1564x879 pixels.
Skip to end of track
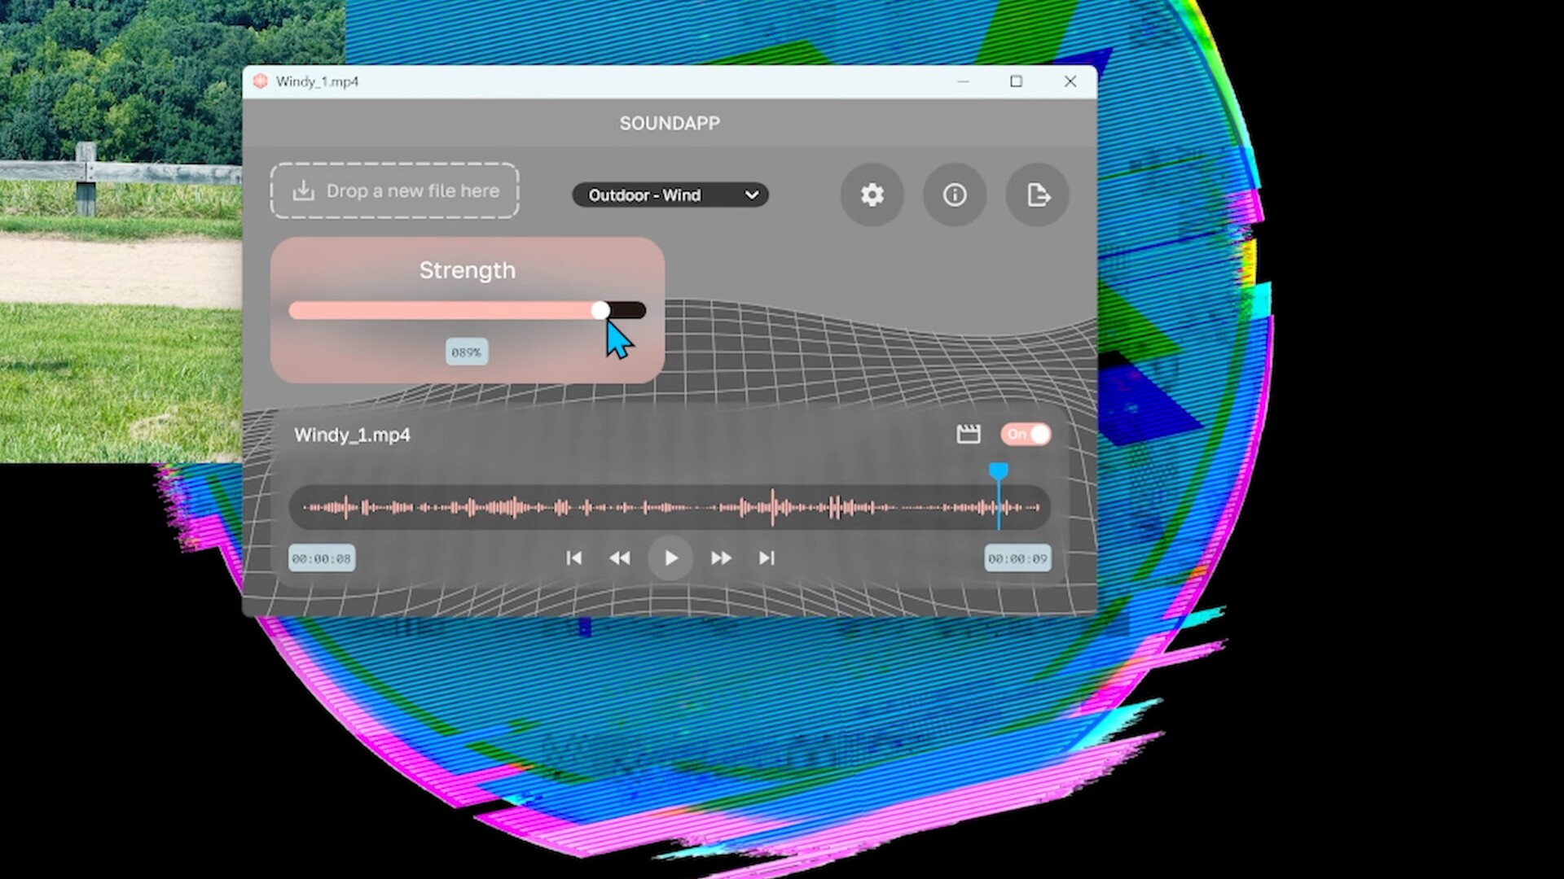[x=767, y=558]
